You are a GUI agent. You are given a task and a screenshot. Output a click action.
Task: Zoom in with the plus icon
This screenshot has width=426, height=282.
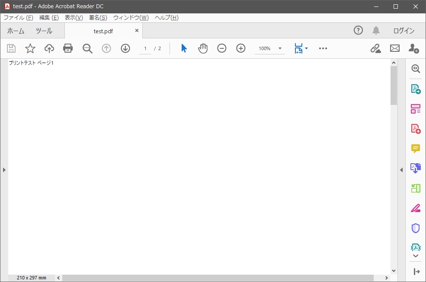(241, 48)
